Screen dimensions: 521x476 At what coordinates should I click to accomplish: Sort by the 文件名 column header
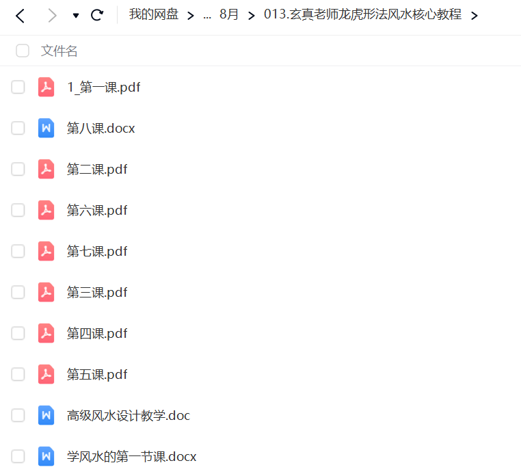click(x=59, y=51)
